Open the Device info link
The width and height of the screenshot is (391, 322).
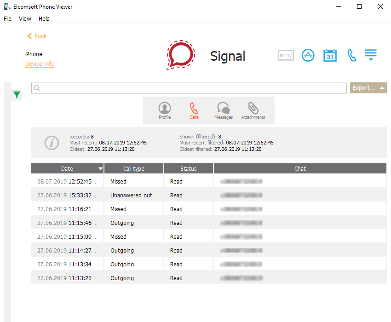(40, 64)
